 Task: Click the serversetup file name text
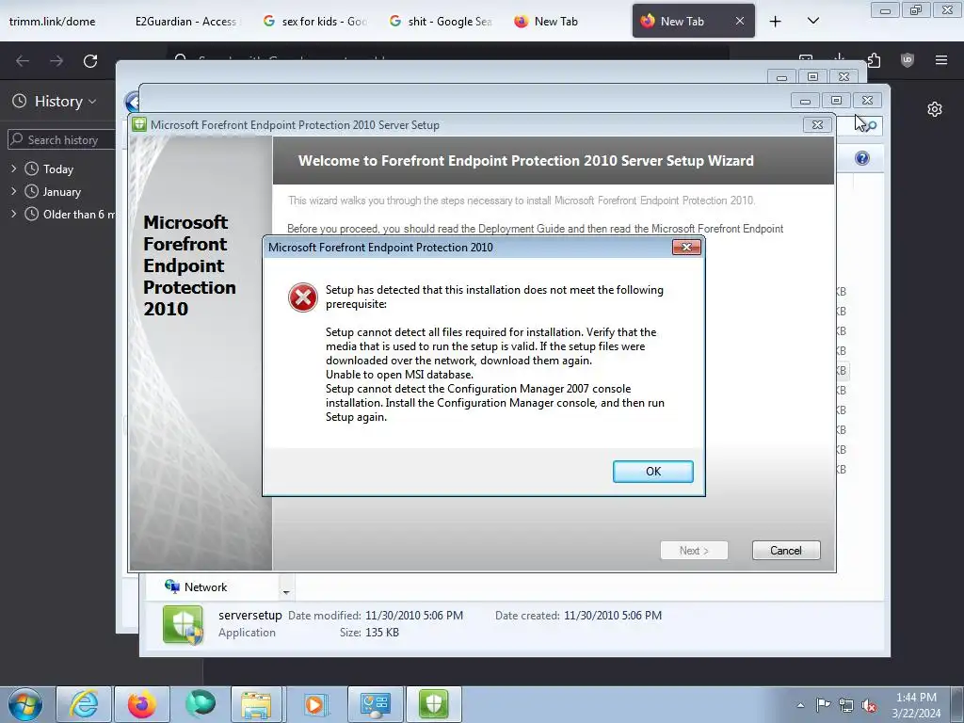(x=249, y=615)
